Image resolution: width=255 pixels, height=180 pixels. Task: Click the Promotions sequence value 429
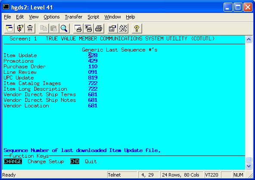pyautogui.click(x=93, y=61)
